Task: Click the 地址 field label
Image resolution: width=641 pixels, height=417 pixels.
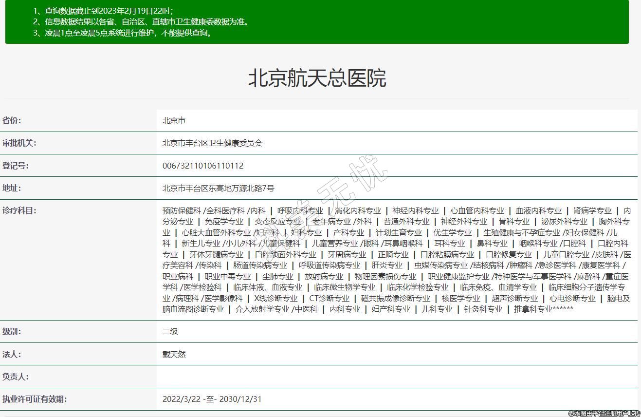Action: (x=12, y=188)
